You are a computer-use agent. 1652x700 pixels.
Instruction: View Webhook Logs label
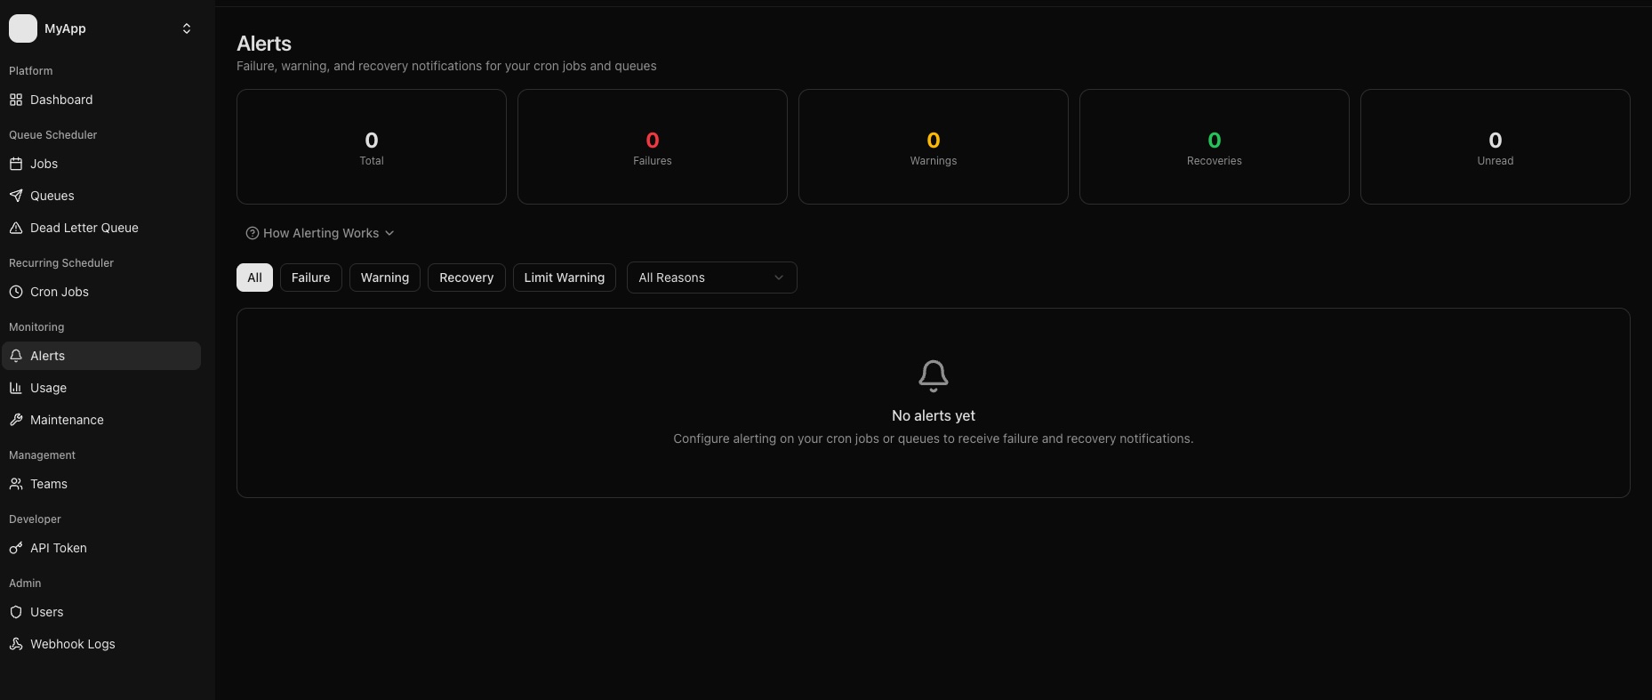73,644
